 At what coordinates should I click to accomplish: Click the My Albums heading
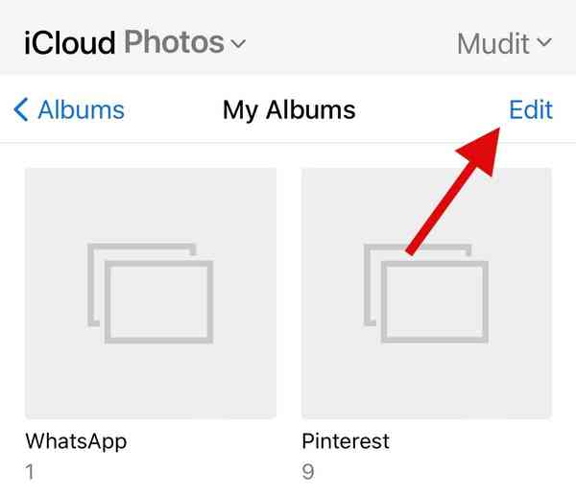coord(289,110)
